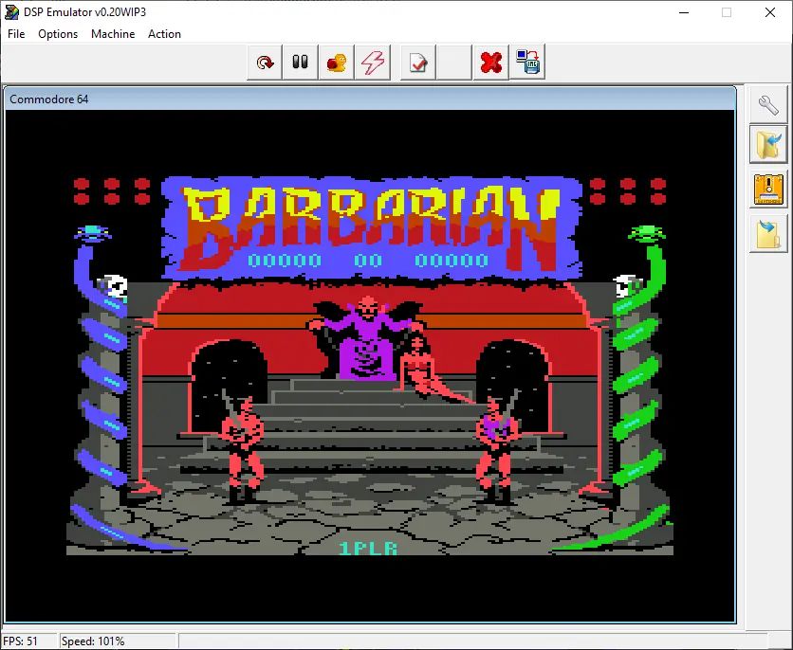Open the wrench configuration icon
Viewport: 793px width, 650px height.
click(x=768, y=104)
